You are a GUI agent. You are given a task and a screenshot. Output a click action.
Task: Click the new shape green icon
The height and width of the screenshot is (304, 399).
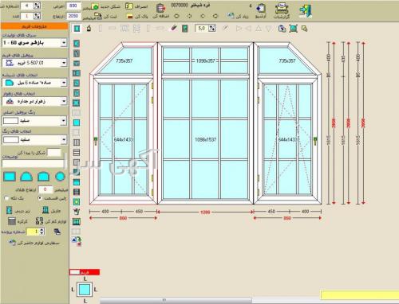[x=95, y=6]
